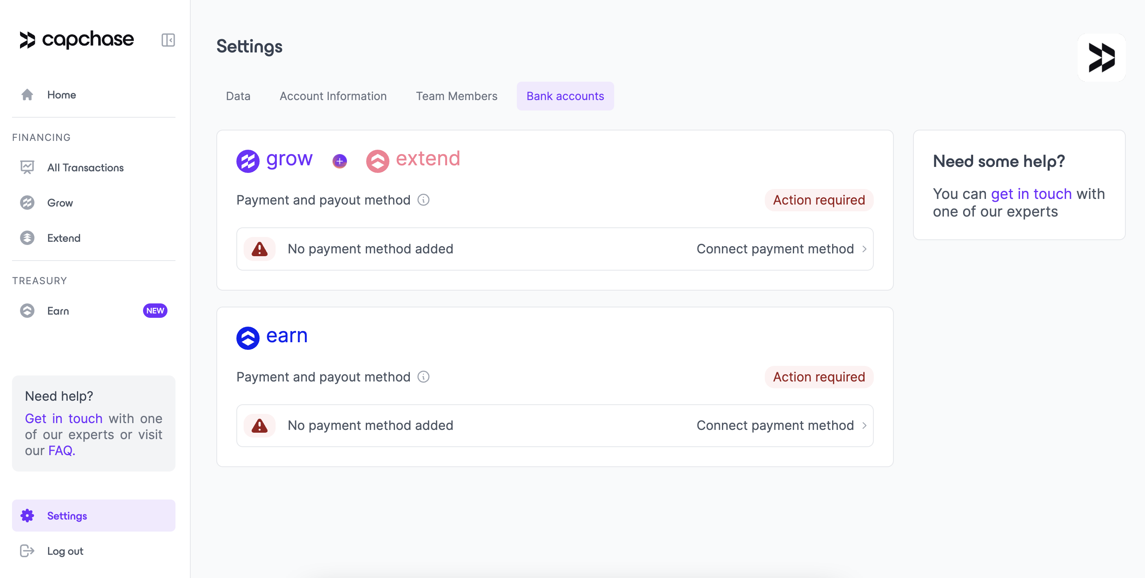Image resolution: width=1145 pixels, height=578 pixels.
Task: Click the TREASURY section label
Action: pos(40,281)
